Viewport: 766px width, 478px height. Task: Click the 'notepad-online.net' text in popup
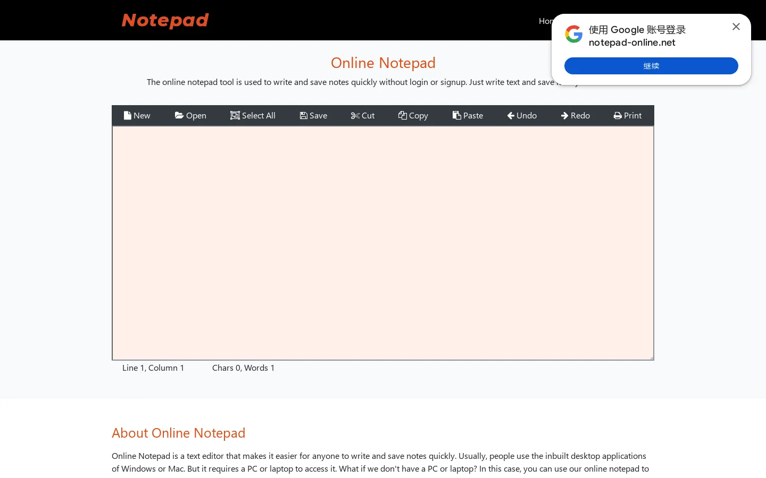(x=632, y=42)
